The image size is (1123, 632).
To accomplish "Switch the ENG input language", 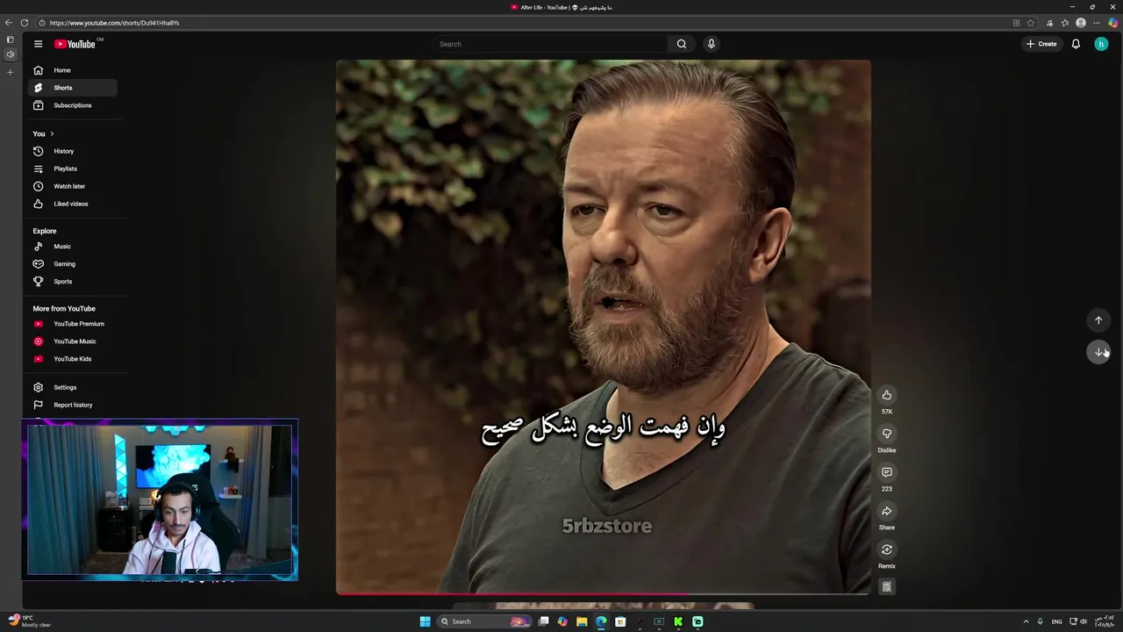I will coord(1057,621).
